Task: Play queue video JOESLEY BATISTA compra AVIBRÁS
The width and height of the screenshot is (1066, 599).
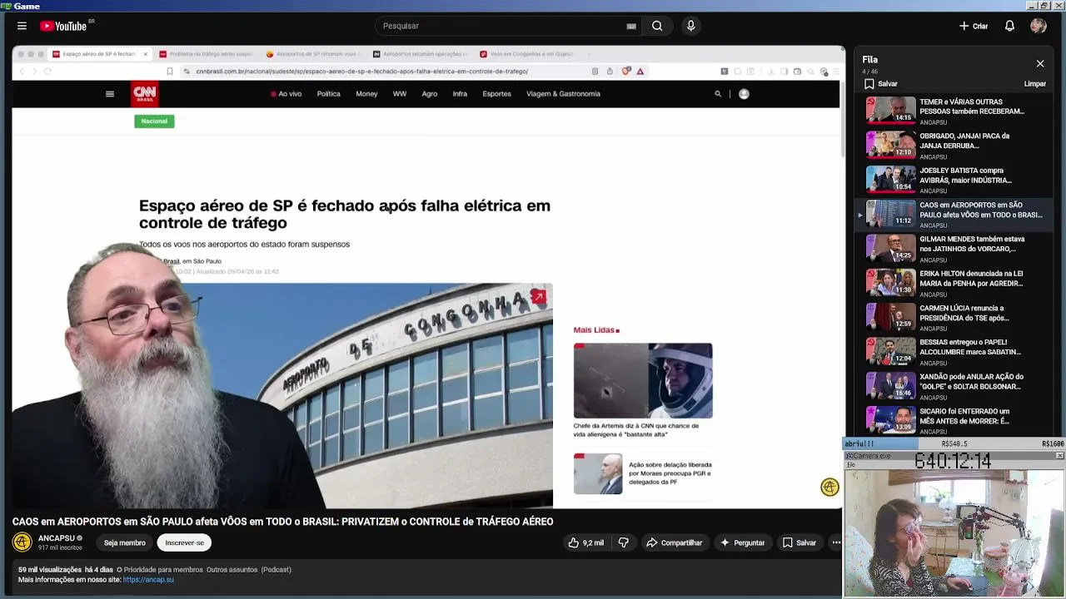Action: point(954,180)
